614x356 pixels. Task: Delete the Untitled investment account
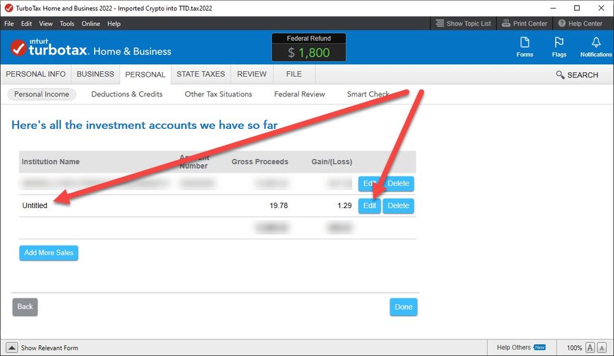(398, 206)
